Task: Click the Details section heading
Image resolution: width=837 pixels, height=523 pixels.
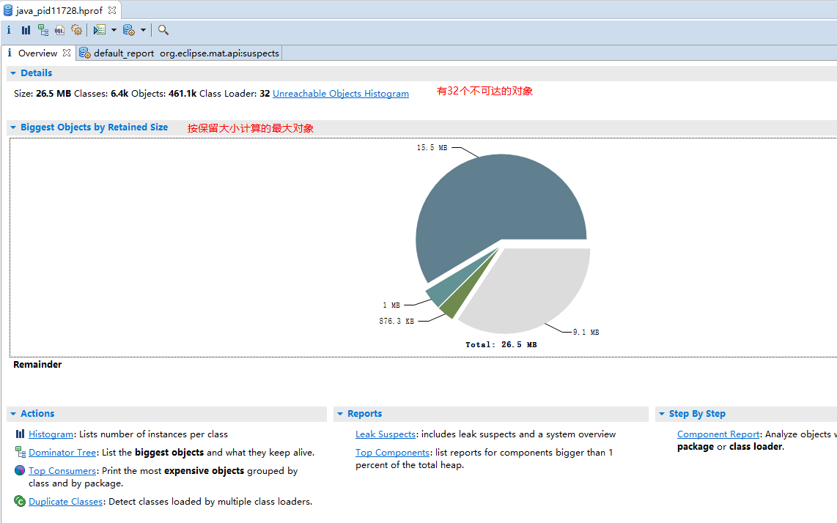Action: (37, 73)
